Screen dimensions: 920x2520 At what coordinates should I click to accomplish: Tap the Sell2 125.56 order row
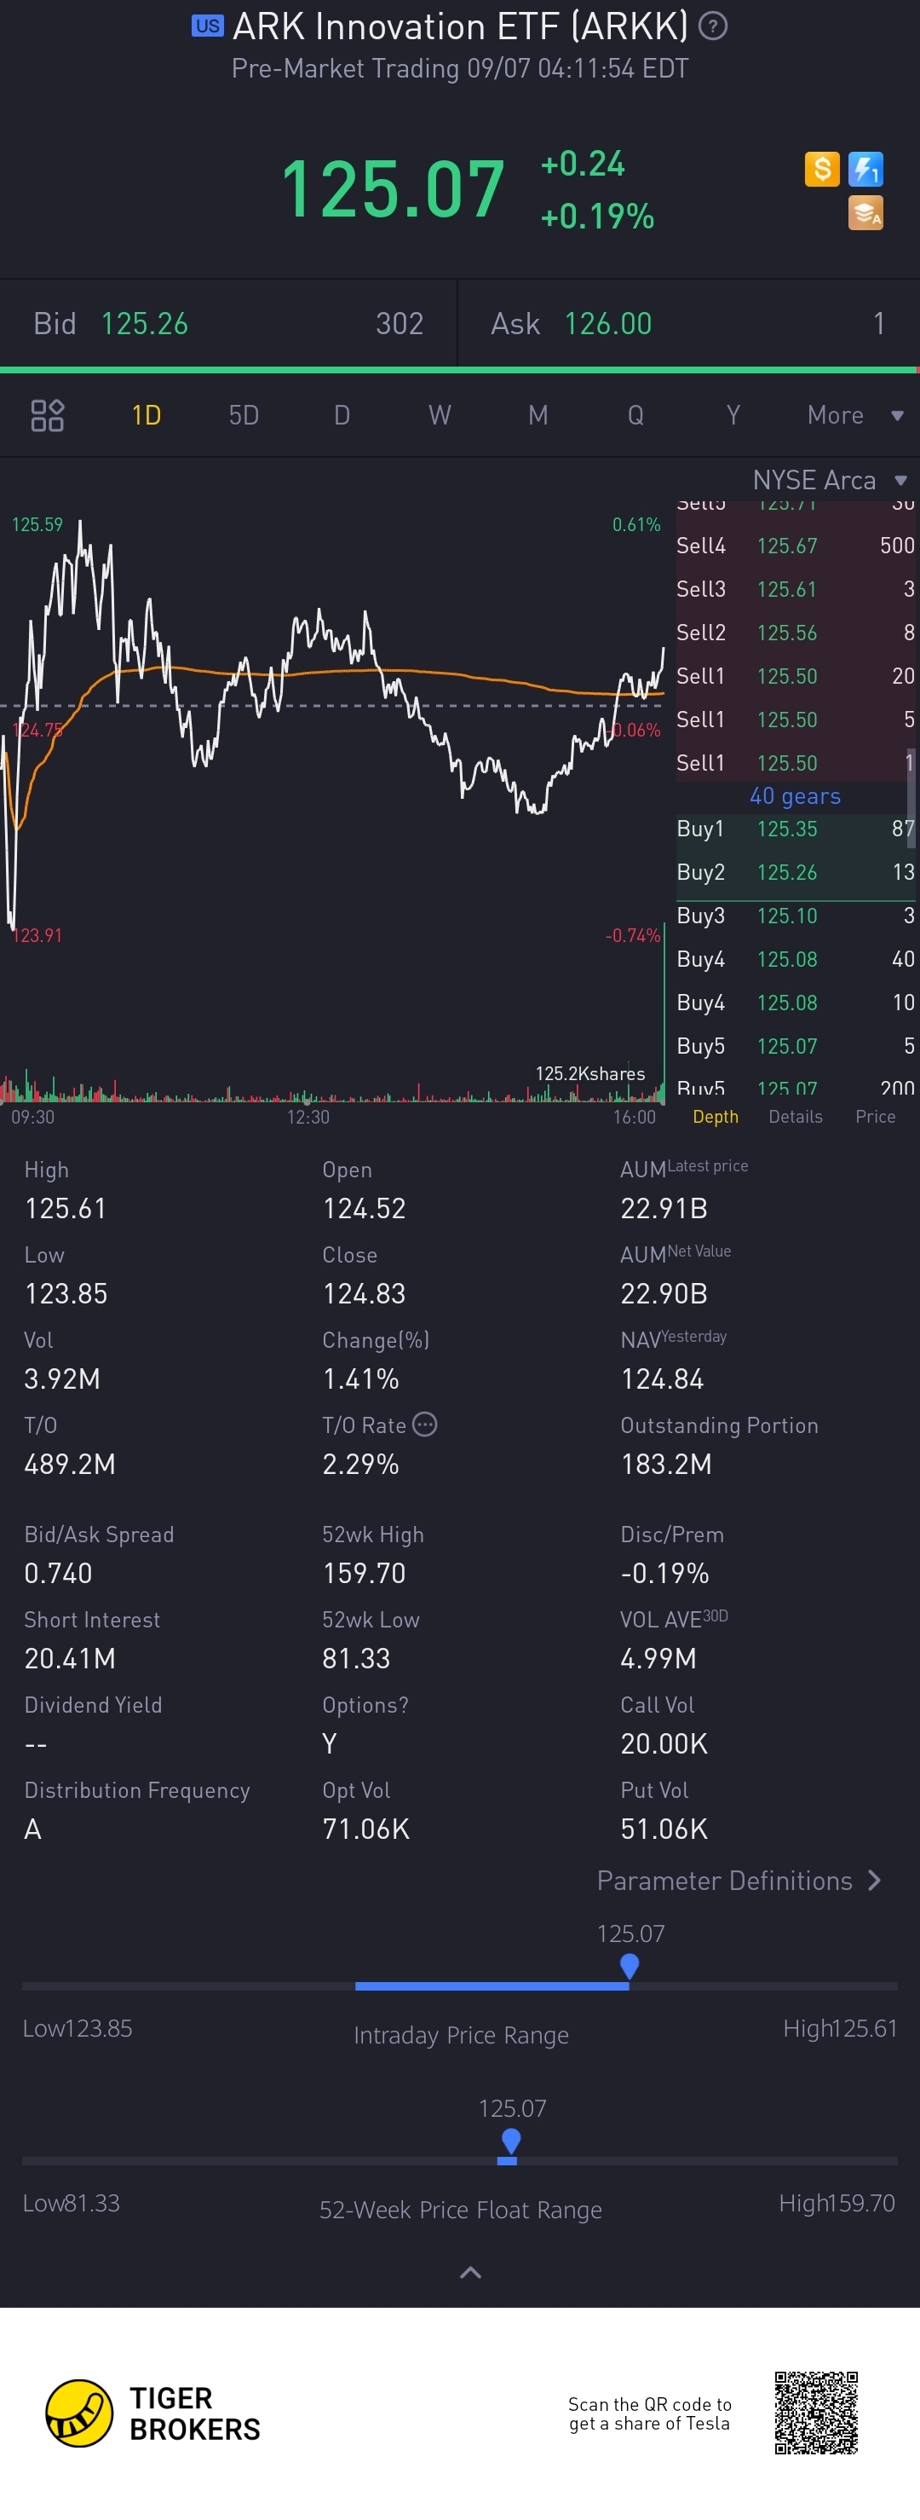(x=796, y=633)
